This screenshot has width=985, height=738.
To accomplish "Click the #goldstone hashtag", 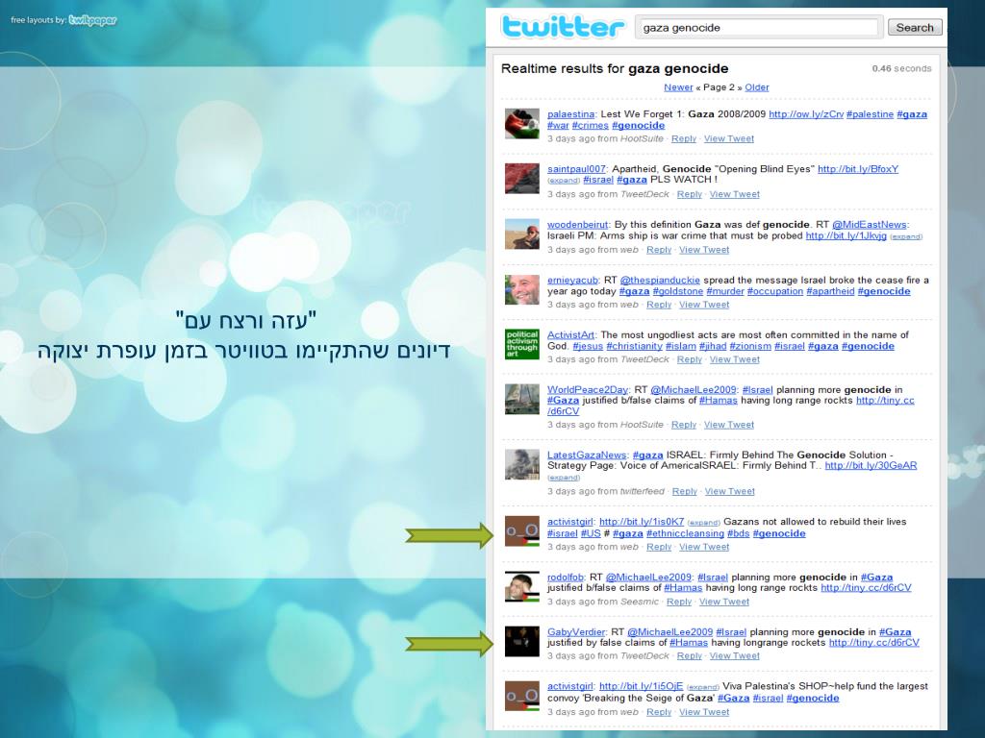I will 678,291.
